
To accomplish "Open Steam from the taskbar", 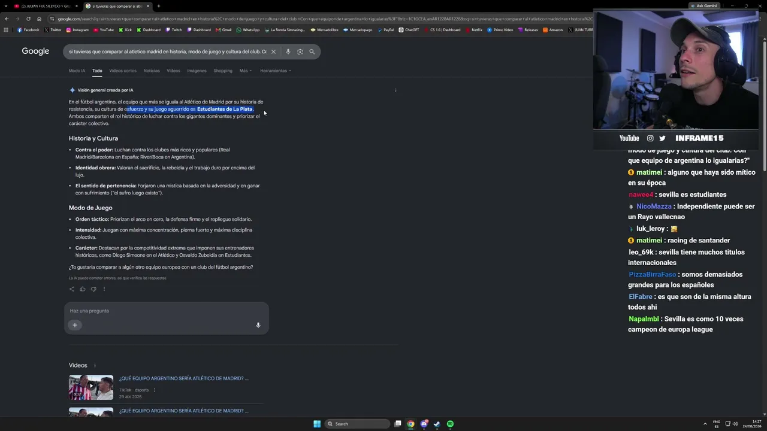I will tap(437, 424).
